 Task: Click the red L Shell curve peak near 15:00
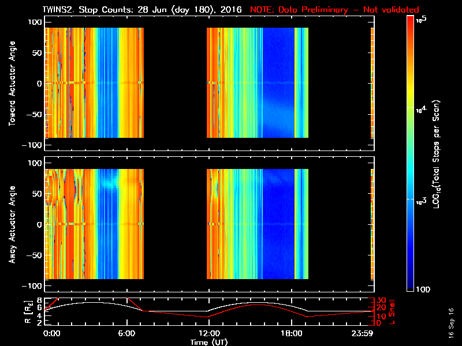(256, 305)
